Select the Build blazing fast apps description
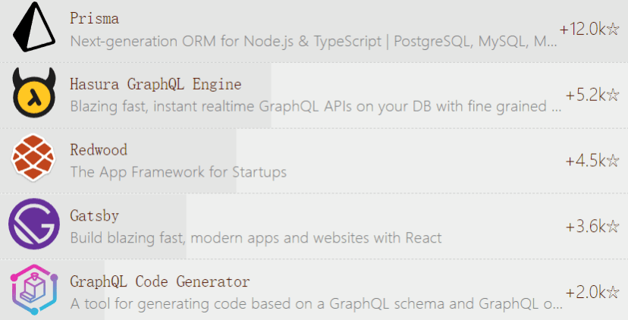Viewport: 628px width, 320px height. point(256,238)
